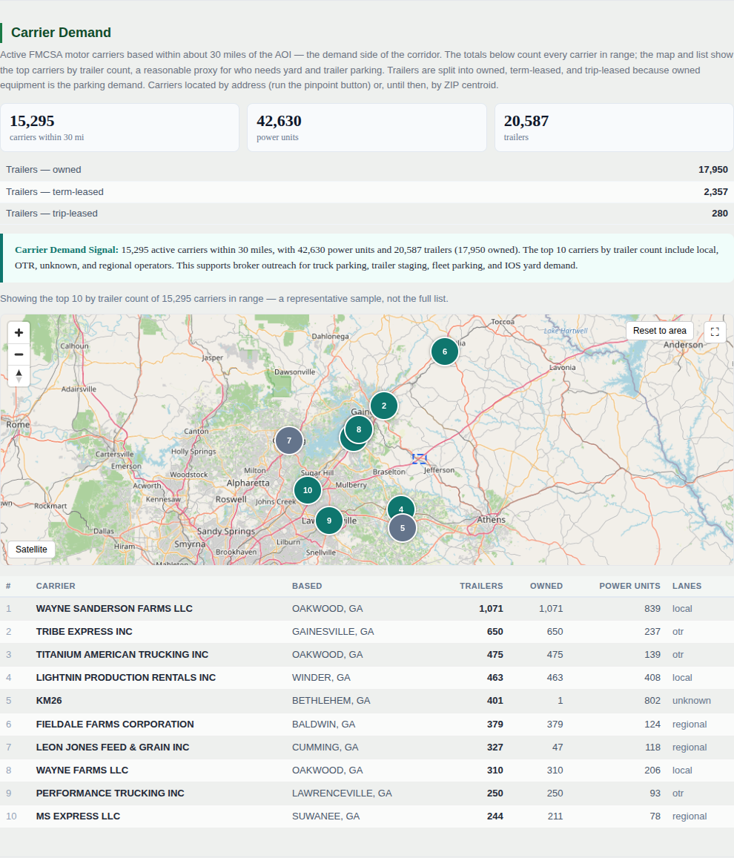Click the CARRIER column header

click(56, 586)
